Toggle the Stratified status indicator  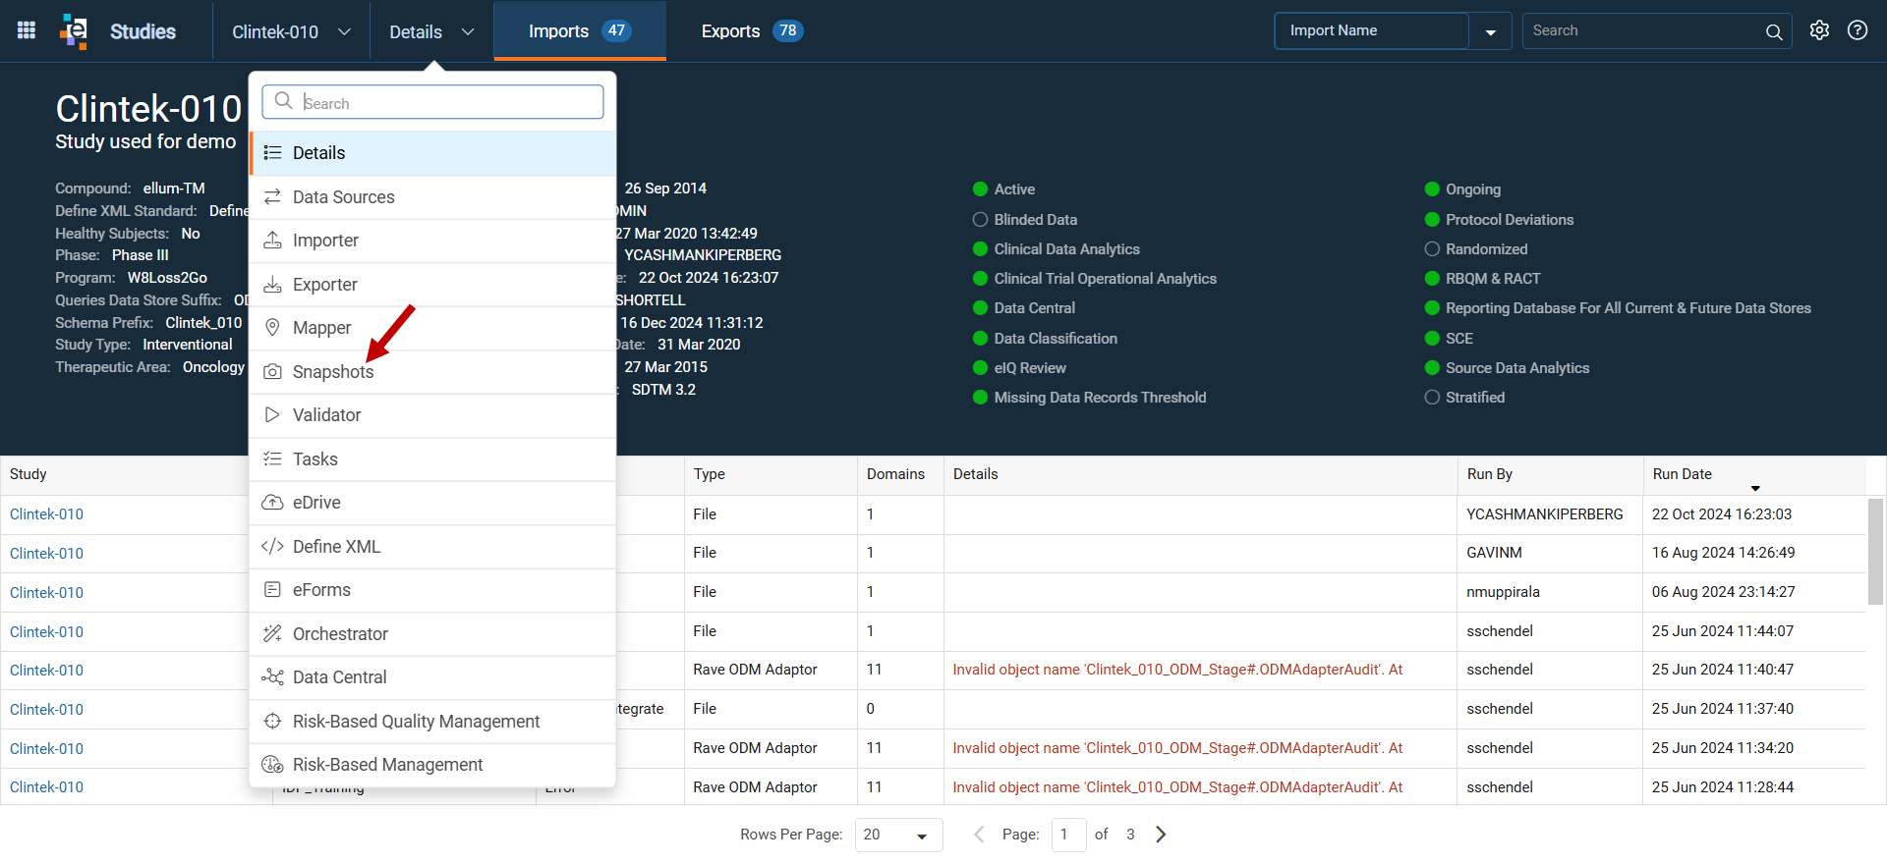point(1432,398)
